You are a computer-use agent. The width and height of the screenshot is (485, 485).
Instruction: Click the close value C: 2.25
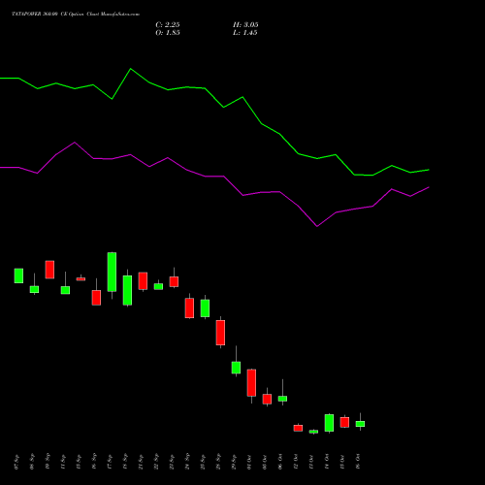pos(168,25)
